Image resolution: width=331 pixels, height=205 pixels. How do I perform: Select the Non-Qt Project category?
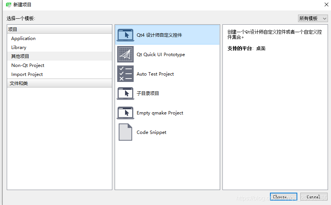60,65
